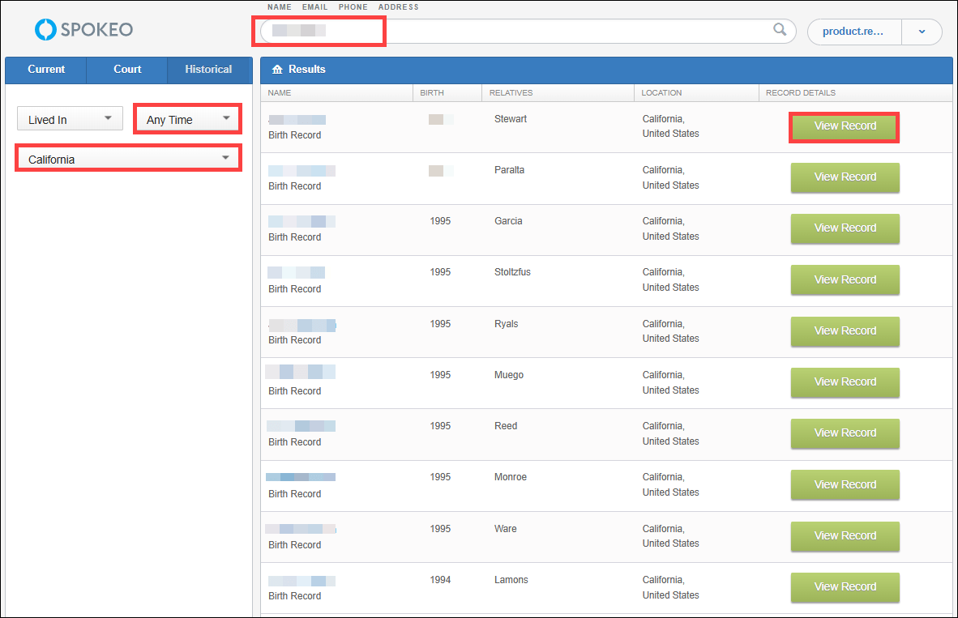Screen dimensions: 958x618
Task: Open View Record for Ryals row
Action: coord(845,330)
